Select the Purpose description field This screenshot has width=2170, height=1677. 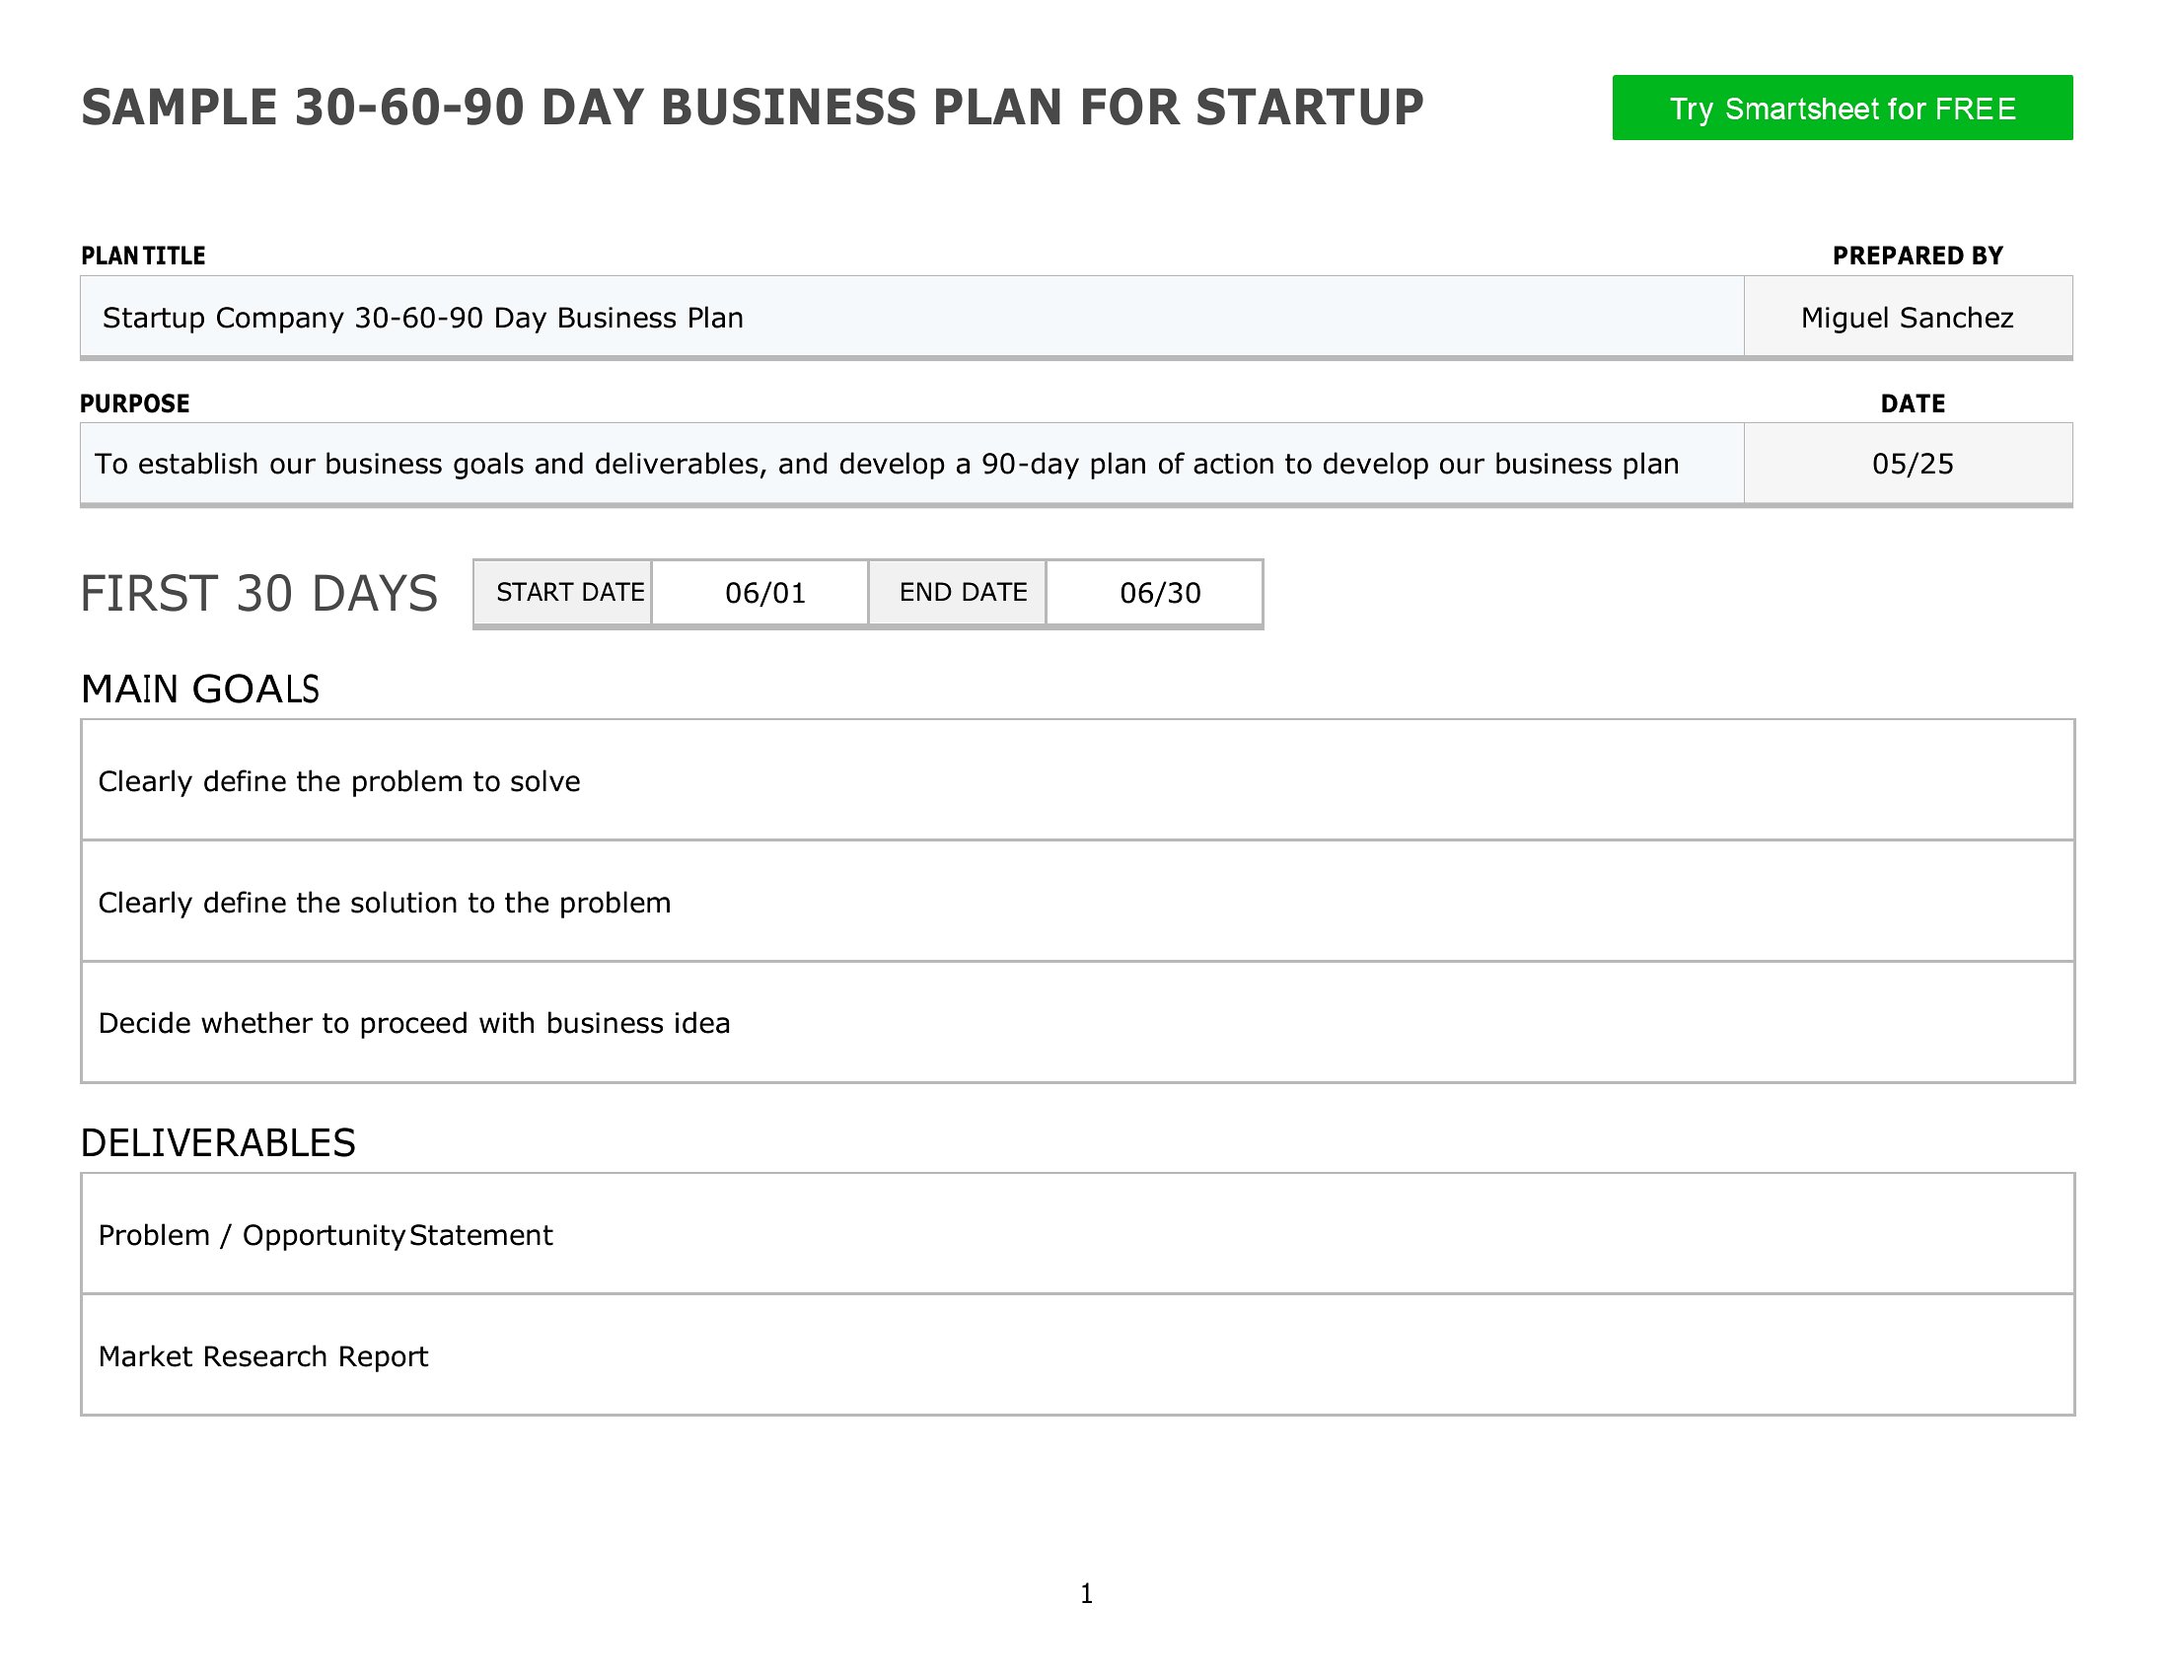click(x=912, y=463)
